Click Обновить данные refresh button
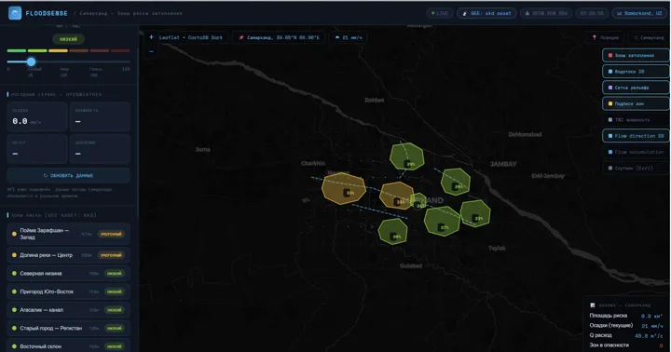This screenshot has height=352, width=671. pos(68,175)
